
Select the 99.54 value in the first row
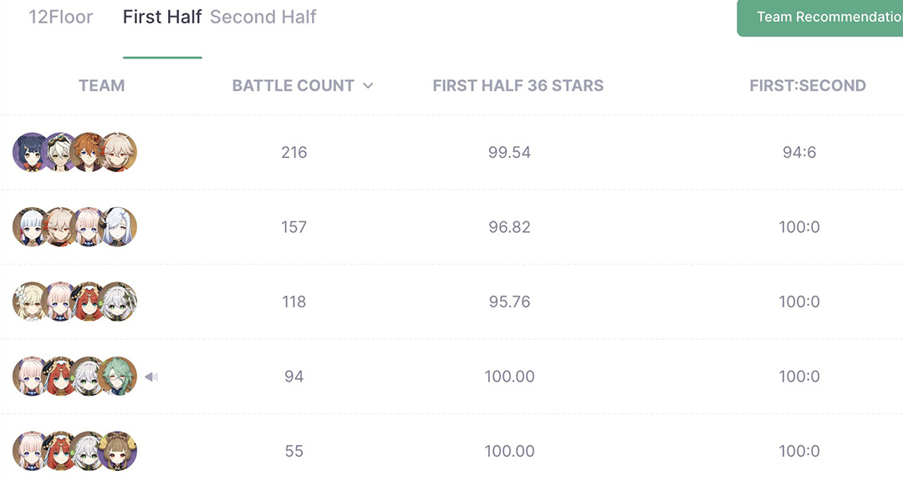pyautogui.click(x=509, y=153)
